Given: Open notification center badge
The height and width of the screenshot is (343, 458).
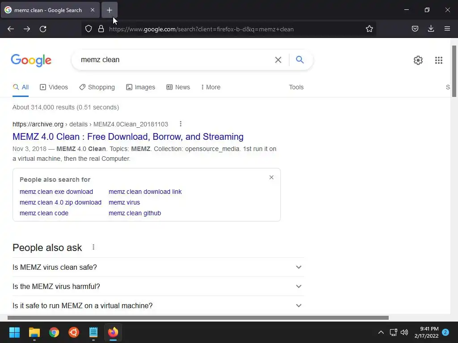Looking at the screenshot, I should pyautogui.click(x=445, y=332).
